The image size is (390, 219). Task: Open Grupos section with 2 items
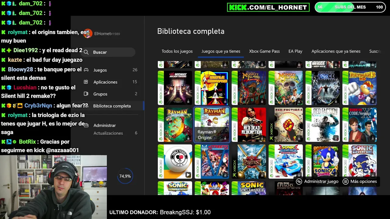point(110,94)
